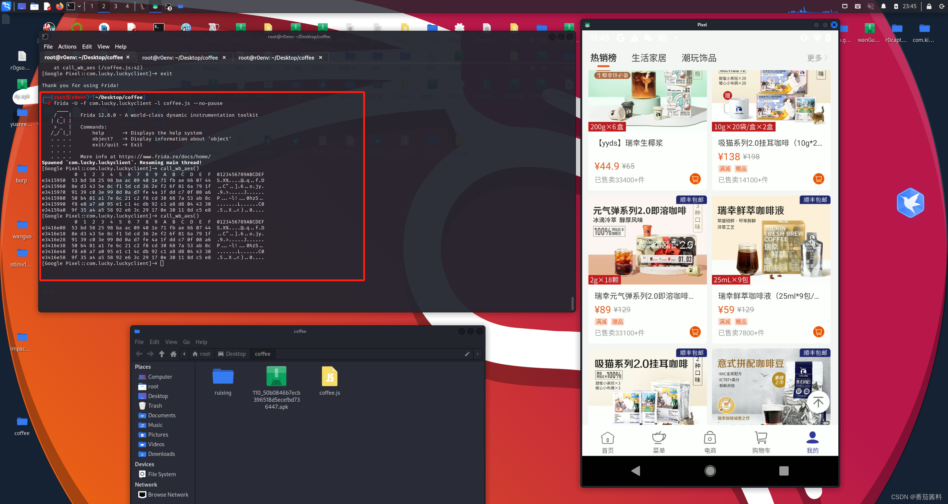Click the 电商 tab in bottom navigation
Image resolution: width=948 pixels, height=504 pixels.
point(710,440)
